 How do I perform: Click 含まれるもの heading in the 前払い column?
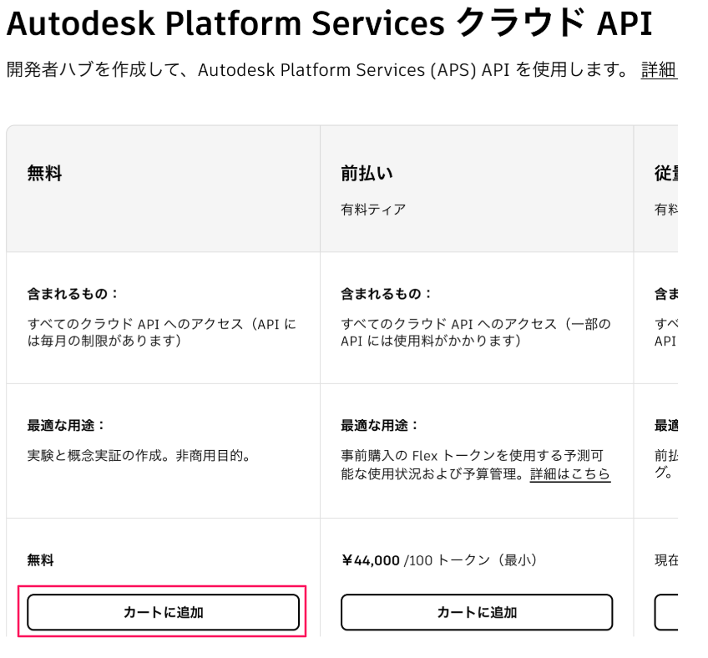386,294
